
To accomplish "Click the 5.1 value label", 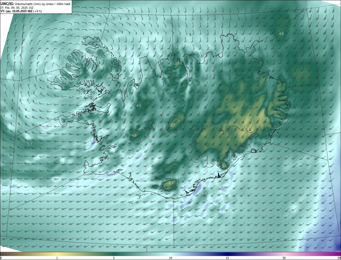I will tap(112, 64).
